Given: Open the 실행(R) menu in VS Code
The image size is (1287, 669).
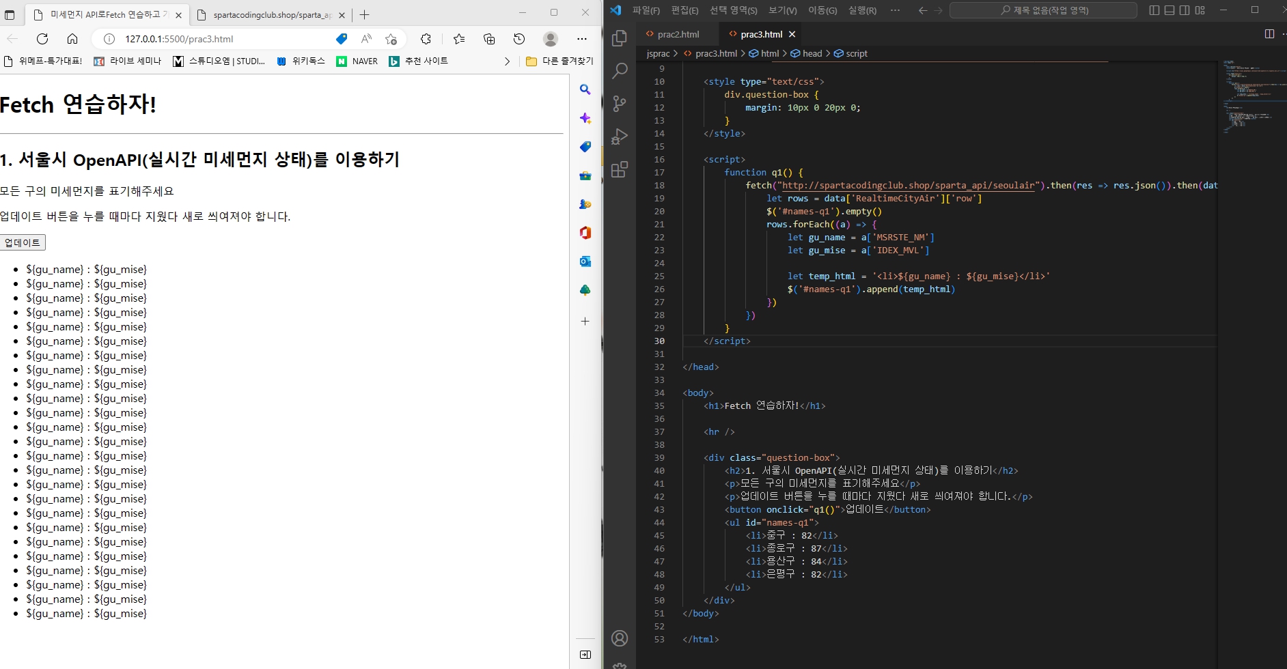Looking at the screenshot, I should point(862,10).
